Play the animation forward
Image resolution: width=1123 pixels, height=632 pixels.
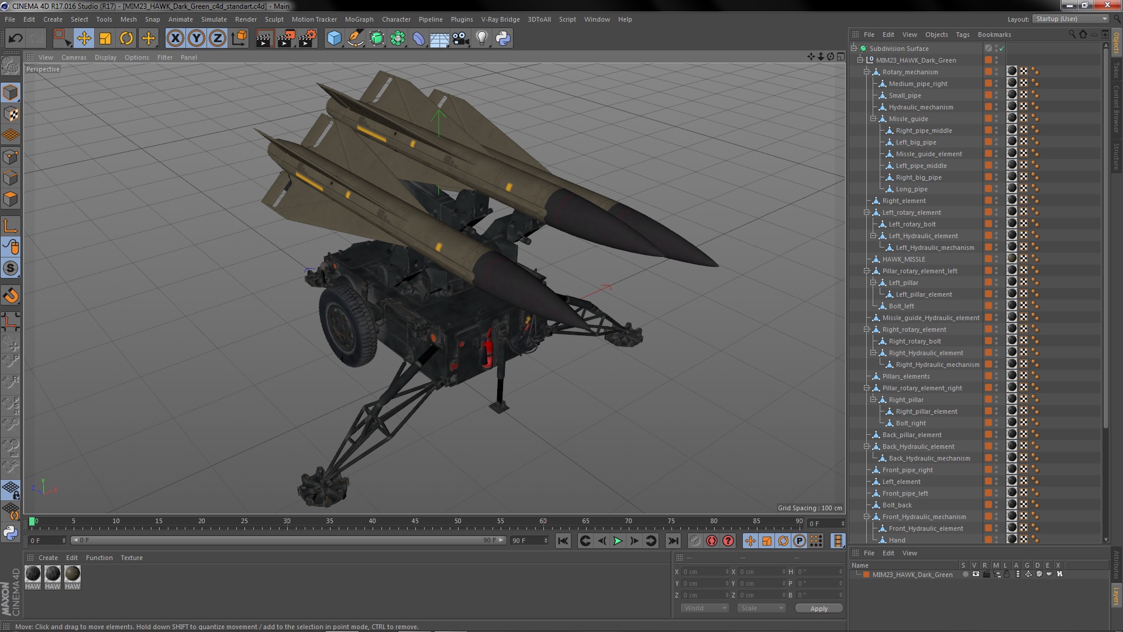click(618, 541)
